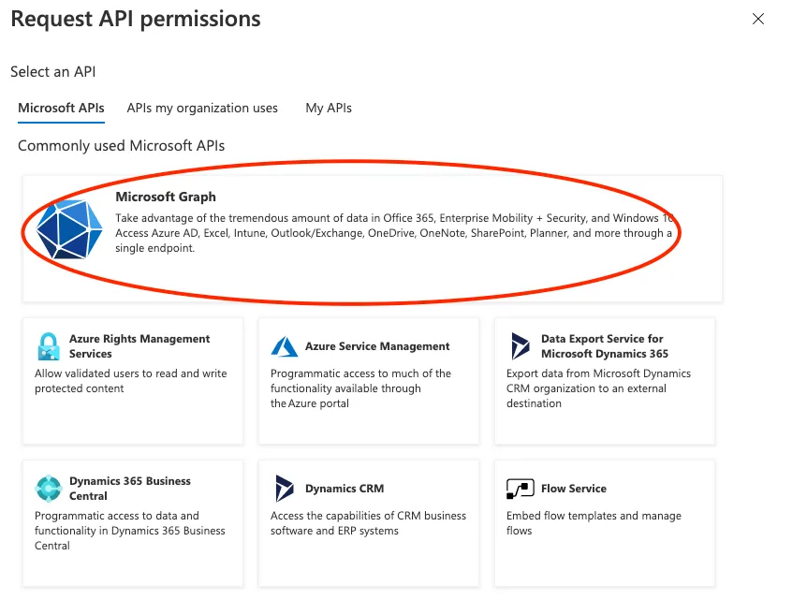Choose the Dynamics CRM card title
792x600 pixels.
tap(345, 489)
